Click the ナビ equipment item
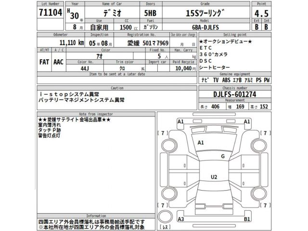This screenshot has height=231, width=308. [x=205, y=80]
